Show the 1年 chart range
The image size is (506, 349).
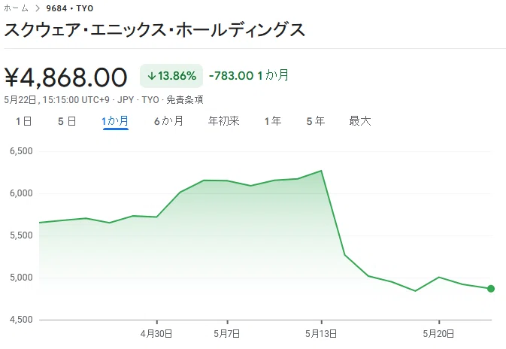point(273,121)
